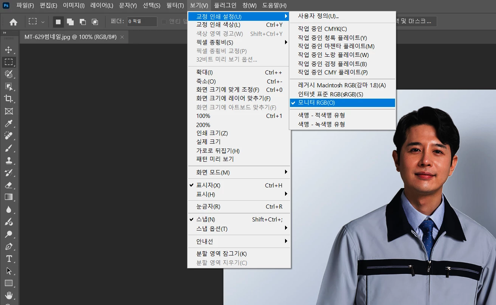Select the Pen tool
The height and width of the screenshot is (305, 496).
coord(9,246)
